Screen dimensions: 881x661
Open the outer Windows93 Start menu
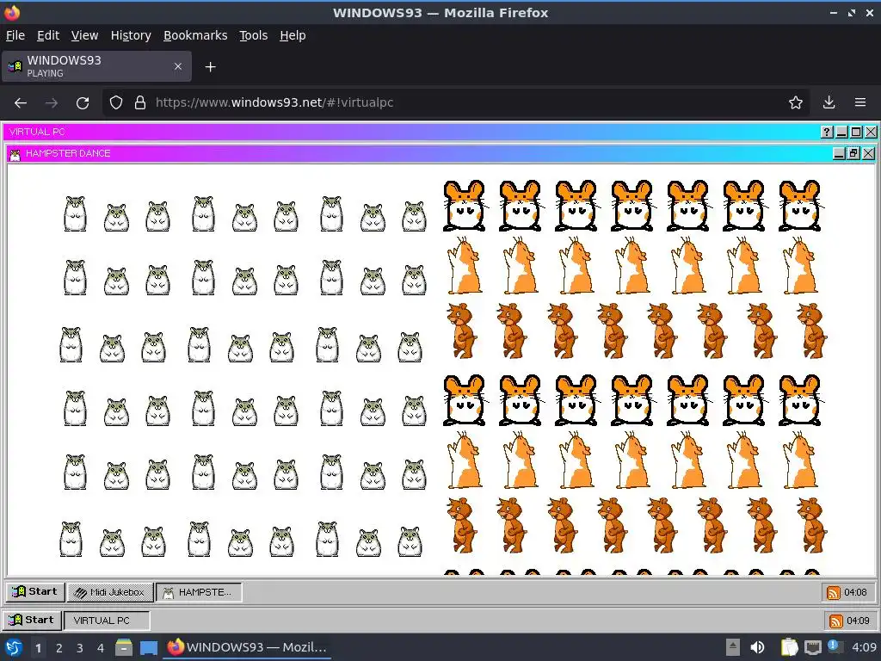click(x=32, y=620)
